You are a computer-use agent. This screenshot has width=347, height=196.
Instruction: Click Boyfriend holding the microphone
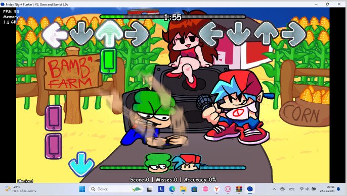(236, 108)
